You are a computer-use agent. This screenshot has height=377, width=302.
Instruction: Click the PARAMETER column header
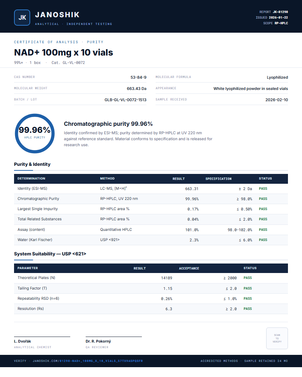tap(27, 268)
